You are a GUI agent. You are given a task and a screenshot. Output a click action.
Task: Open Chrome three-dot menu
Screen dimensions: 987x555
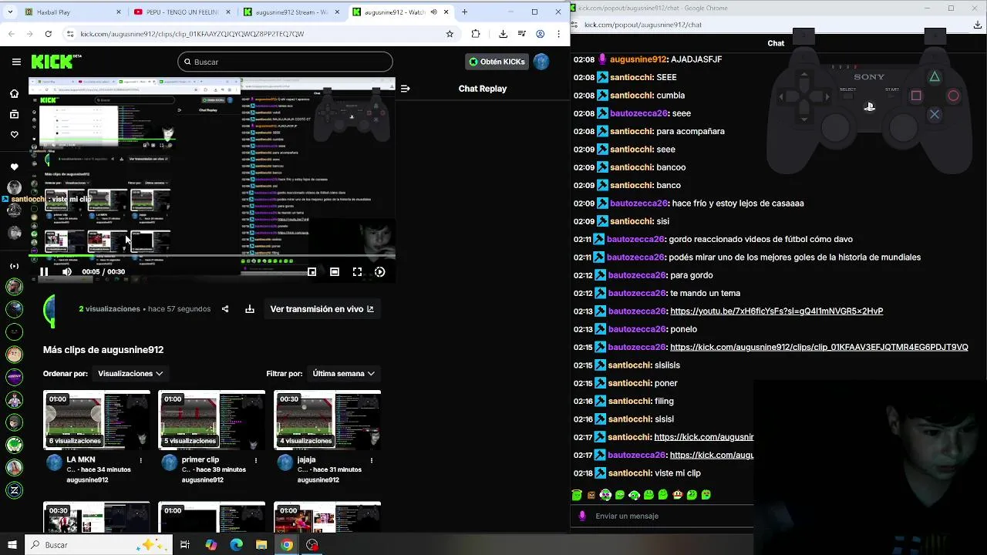[x=558, y=34]
